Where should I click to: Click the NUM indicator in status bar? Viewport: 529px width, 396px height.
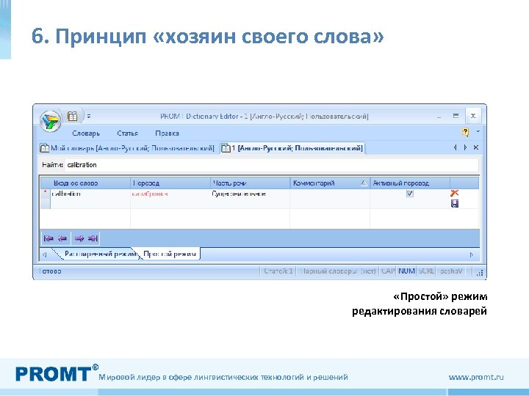tap(406, 271)
